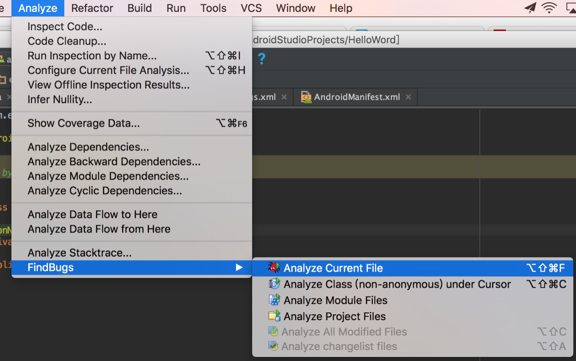Select Analyze Stacktrace entry

(79, 253)
